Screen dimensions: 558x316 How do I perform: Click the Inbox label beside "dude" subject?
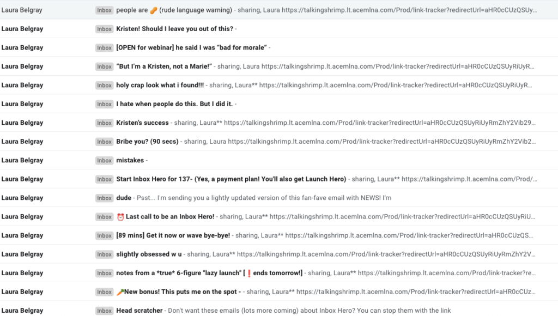coord(105,198)
